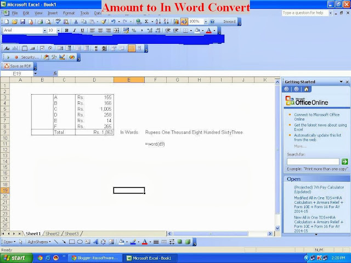351x263 pixels.
Task: Click the Drawing toolbar Line Color brush
Action: pyautogui.click(x=133, y=242)
